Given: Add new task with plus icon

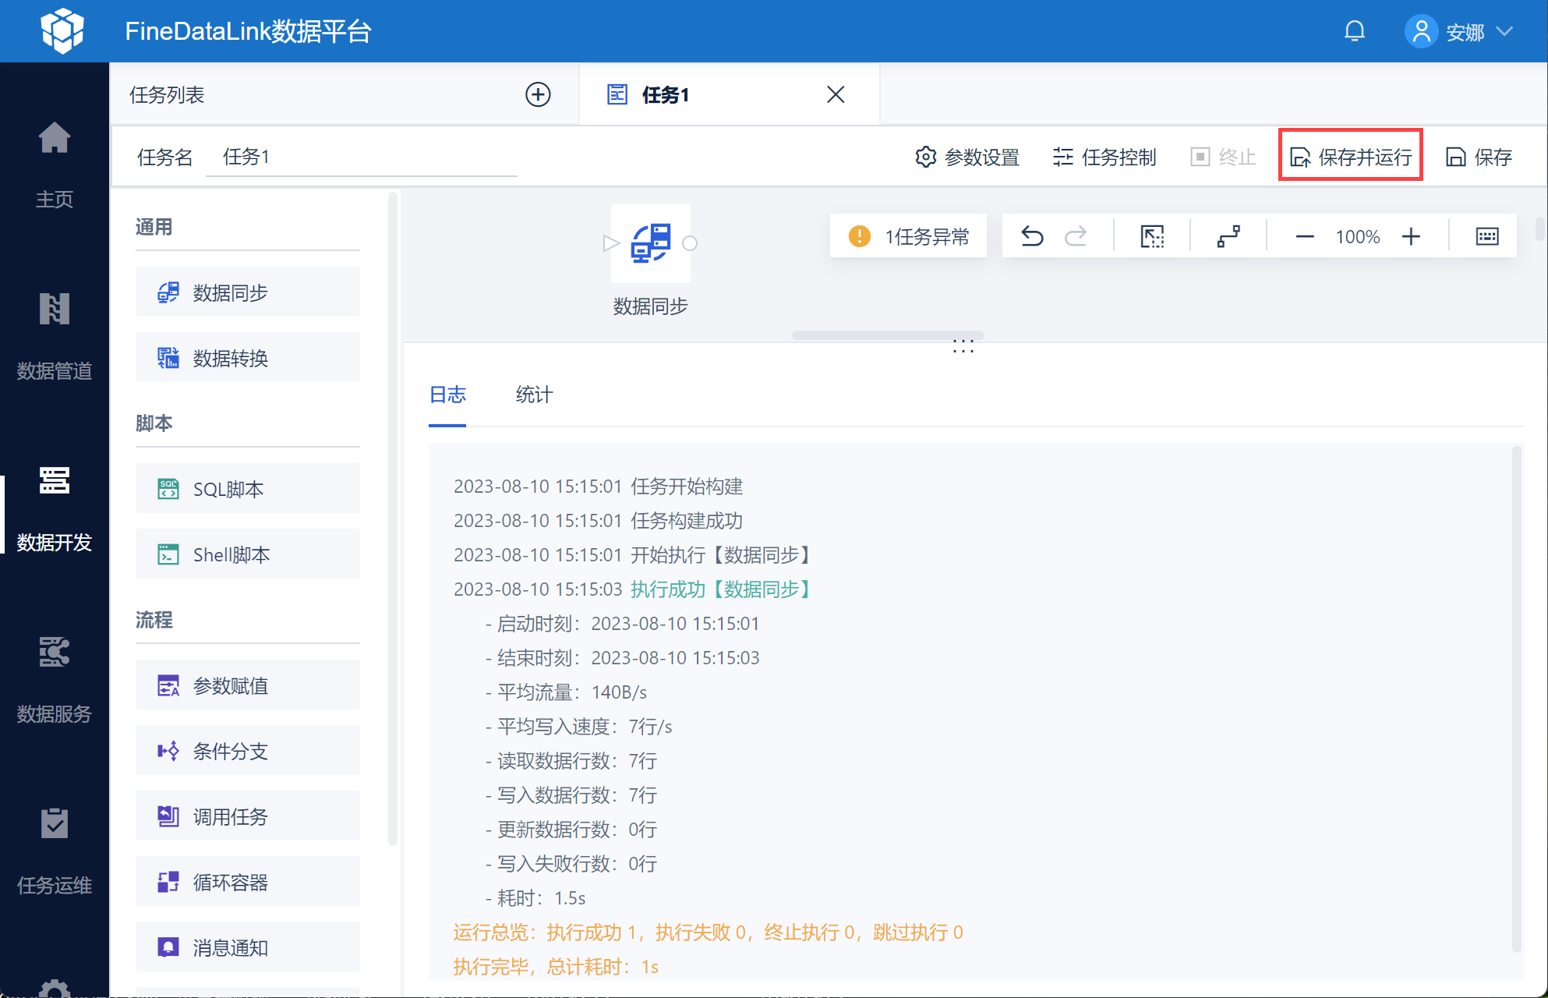Looking at the screenshot, I should (x=538, y=94).
